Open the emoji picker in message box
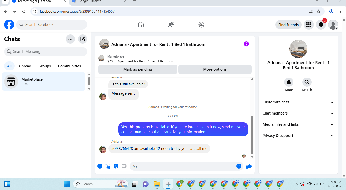The width and height of the screenshot is (346, 190). point(239,166)
